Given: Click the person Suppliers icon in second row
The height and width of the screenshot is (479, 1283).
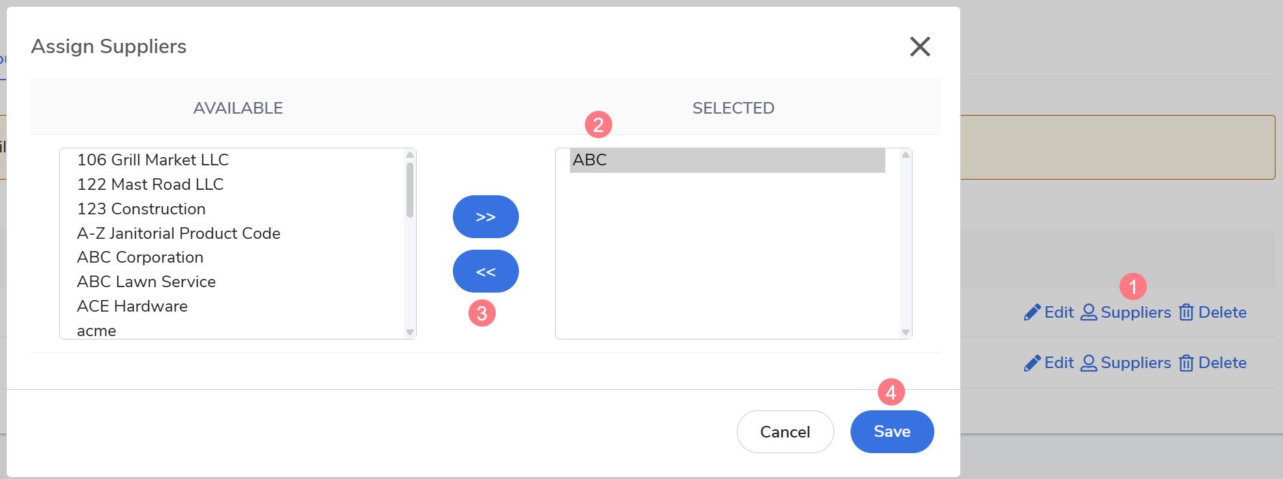Looking at the screenshot, I should (x=1089, y=363).
